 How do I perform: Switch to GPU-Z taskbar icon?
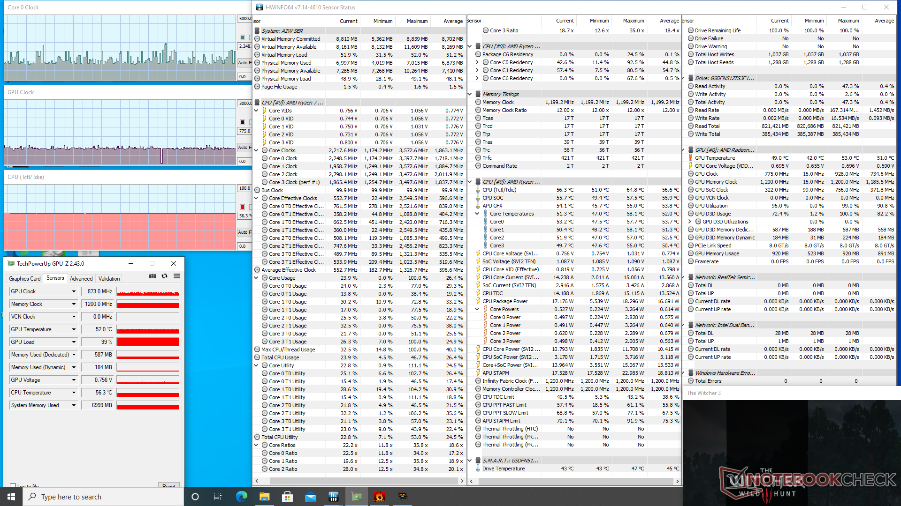pos(357,497)
